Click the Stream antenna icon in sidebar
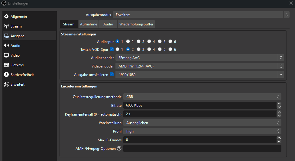 tap(6, 26)
